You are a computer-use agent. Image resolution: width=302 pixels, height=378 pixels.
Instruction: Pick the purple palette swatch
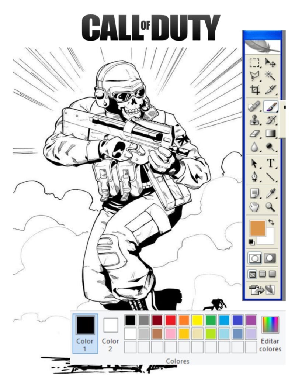[251, 320]
